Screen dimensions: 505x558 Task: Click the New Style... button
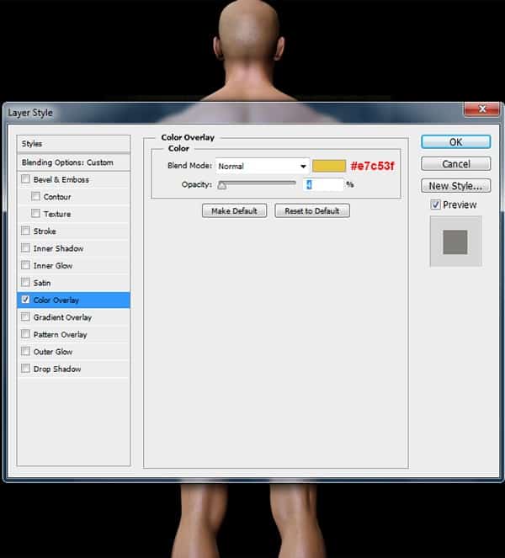click(x=456, y=186)
